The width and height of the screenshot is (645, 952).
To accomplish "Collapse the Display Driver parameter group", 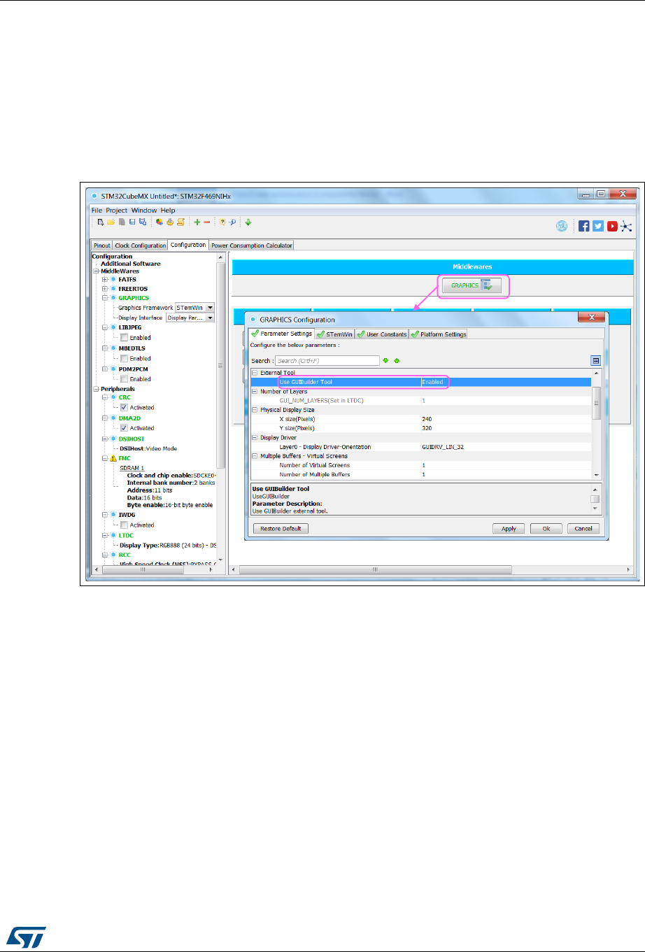I will (255, 438).
